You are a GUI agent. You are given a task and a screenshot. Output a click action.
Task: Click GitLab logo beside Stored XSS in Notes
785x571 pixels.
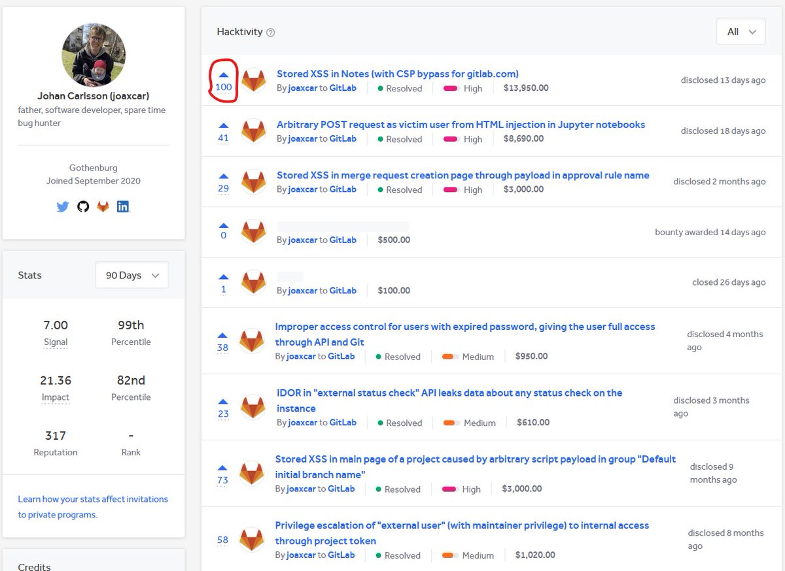click(253, 80)
